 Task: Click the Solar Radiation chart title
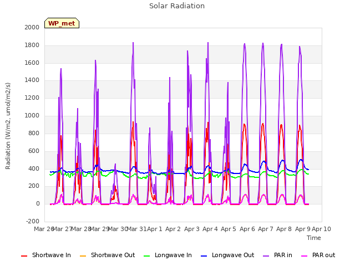(177, 6)
